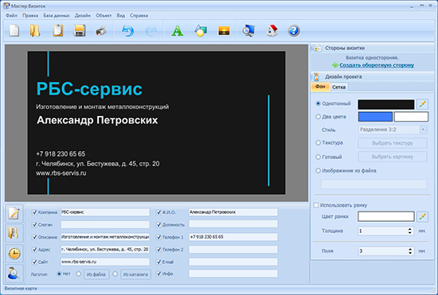Click the white Цвет рамки swatch
Screen dimensions: 438x295
click(386, 216)
